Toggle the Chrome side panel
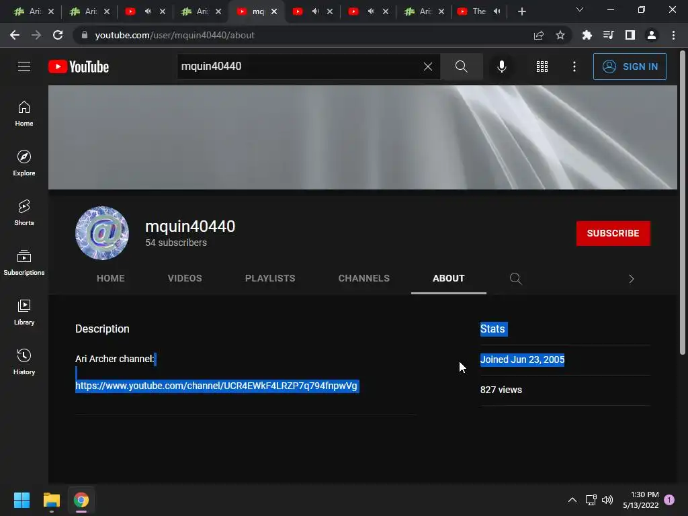Image resolution: width=688 pixels, height=516 pixels. pyautogui.click(x=630, y=35)
